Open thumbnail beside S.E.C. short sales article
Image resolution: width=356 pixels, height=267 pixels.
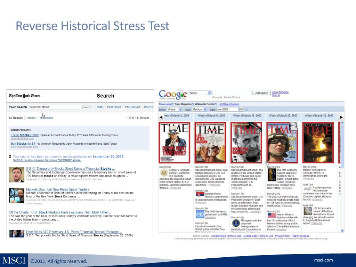pyautogui.click(x=17, y=175)
